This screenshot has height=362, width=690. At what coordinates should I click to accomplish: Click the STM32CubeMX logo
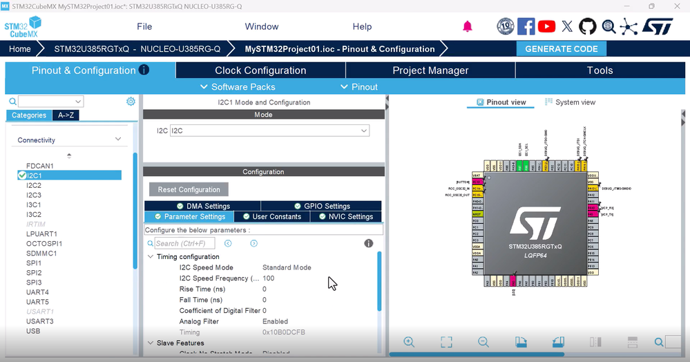click(x=23, y=27)
